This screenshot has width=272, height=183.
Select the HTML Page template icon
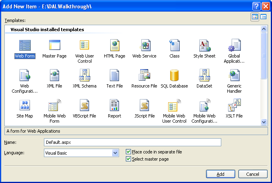(115, 45)
